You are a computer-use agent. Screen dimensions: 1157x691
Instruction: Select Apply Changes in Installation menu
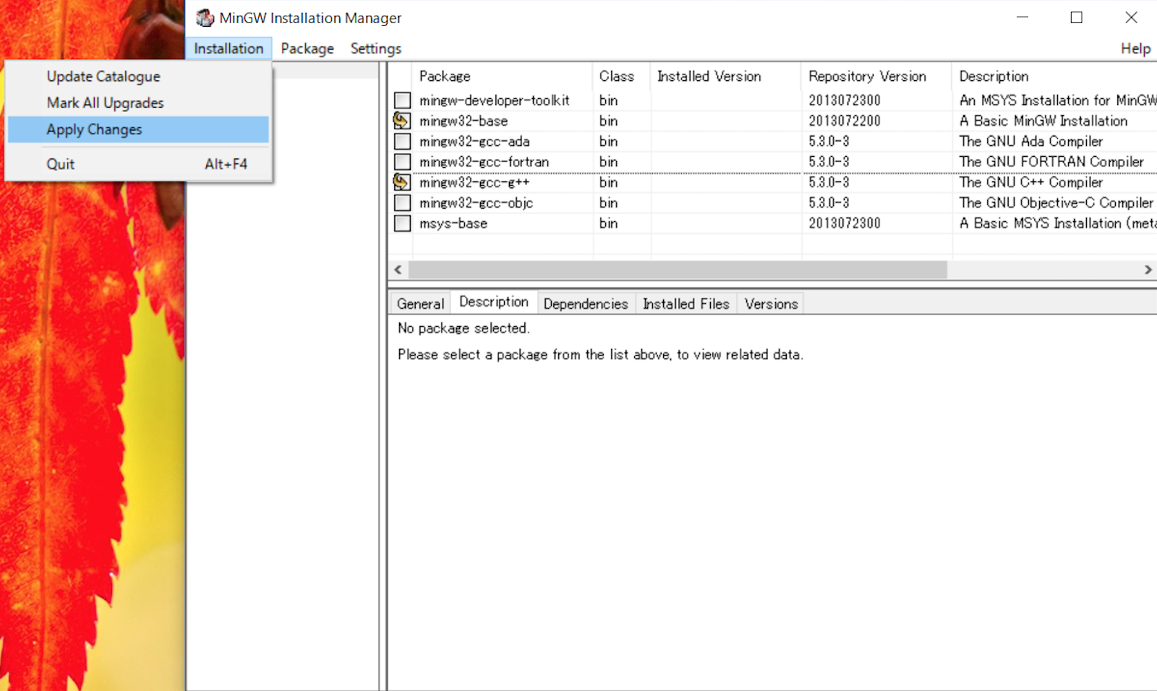(138, 129)
